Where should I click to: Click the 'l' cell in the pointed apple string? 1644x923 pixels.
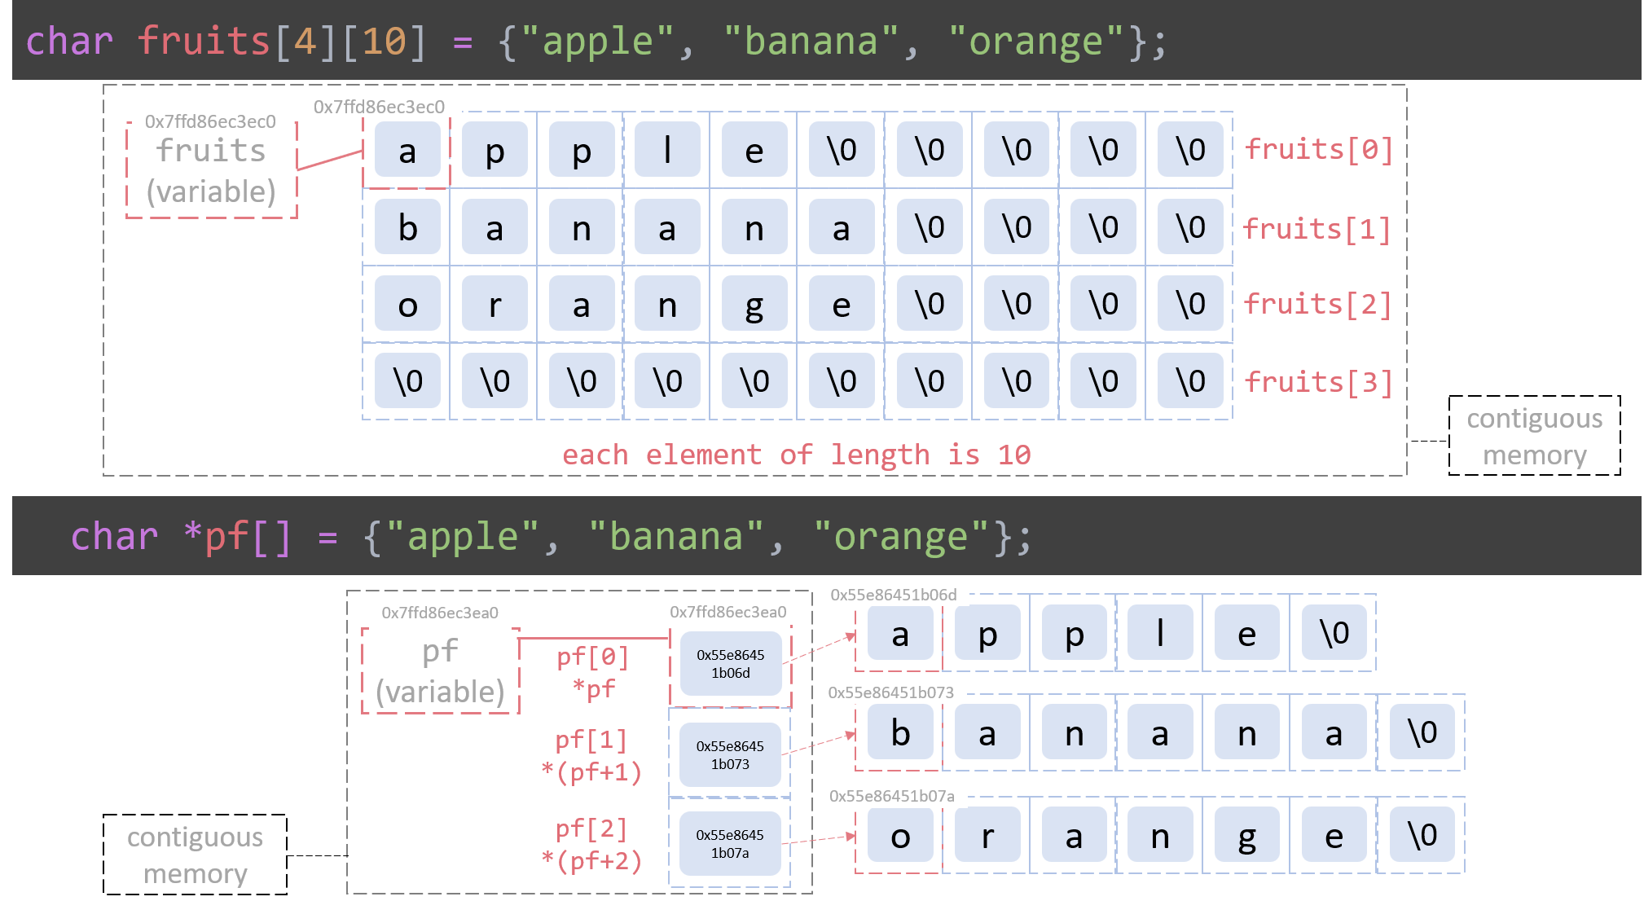point(1160,633)
